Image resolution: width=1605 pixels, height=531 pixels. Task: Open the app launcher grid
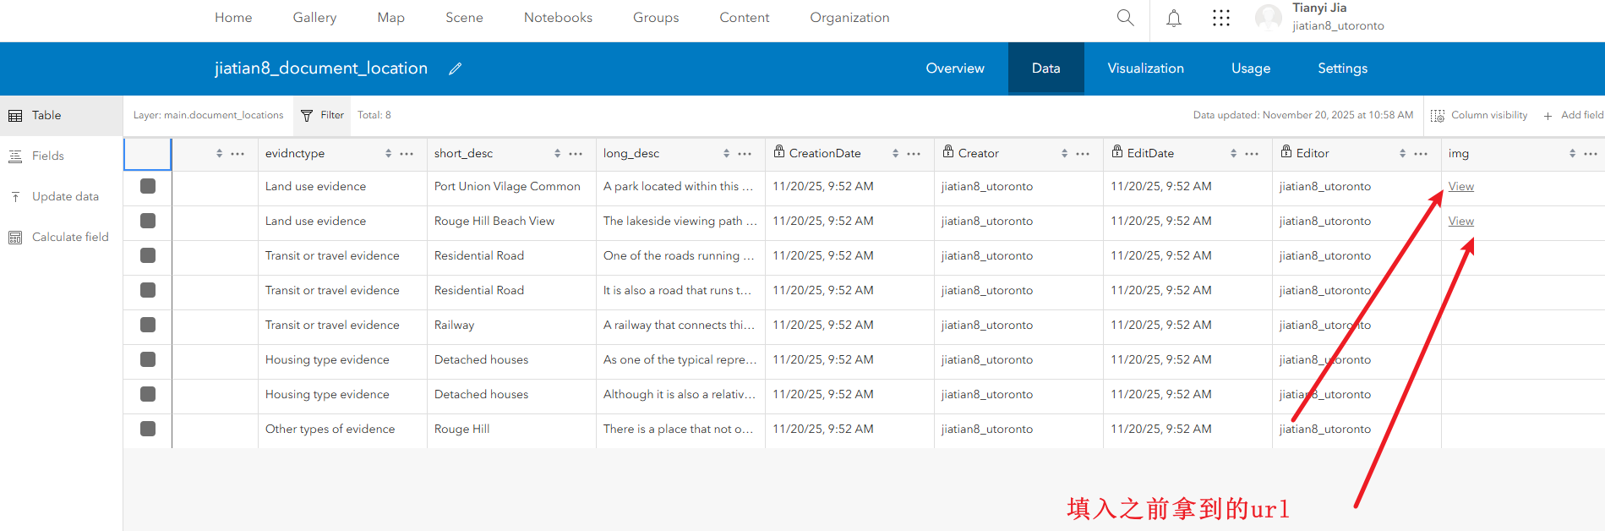(1221, 19)
